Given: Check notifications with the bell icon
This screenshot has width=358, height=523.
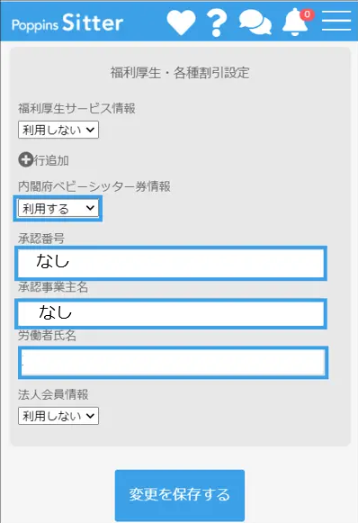Looking at the screenshot, I should pos(295,23).
